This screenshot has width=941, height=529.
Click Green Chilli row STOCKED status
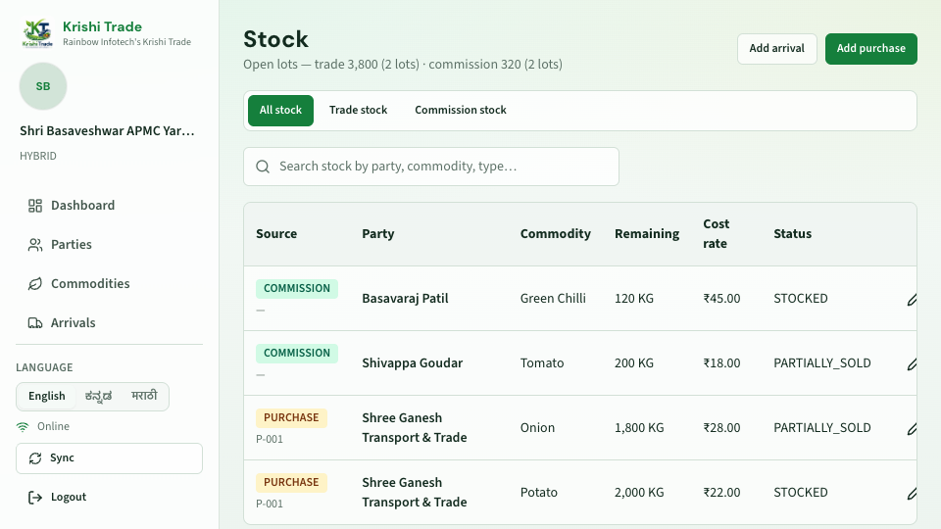coord(800,299)
